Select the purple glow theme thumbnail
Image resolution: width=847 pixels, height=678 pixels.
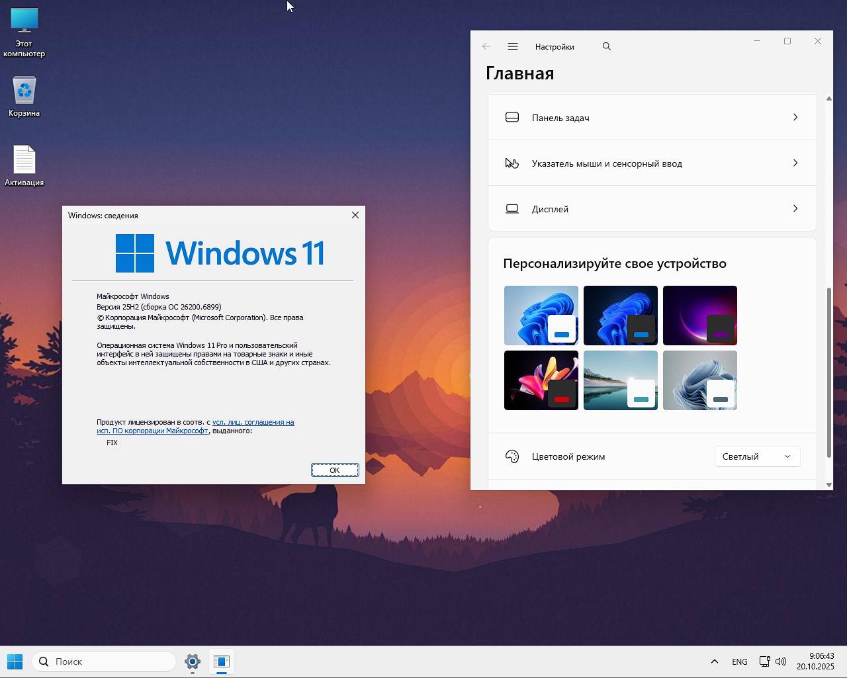699,316
